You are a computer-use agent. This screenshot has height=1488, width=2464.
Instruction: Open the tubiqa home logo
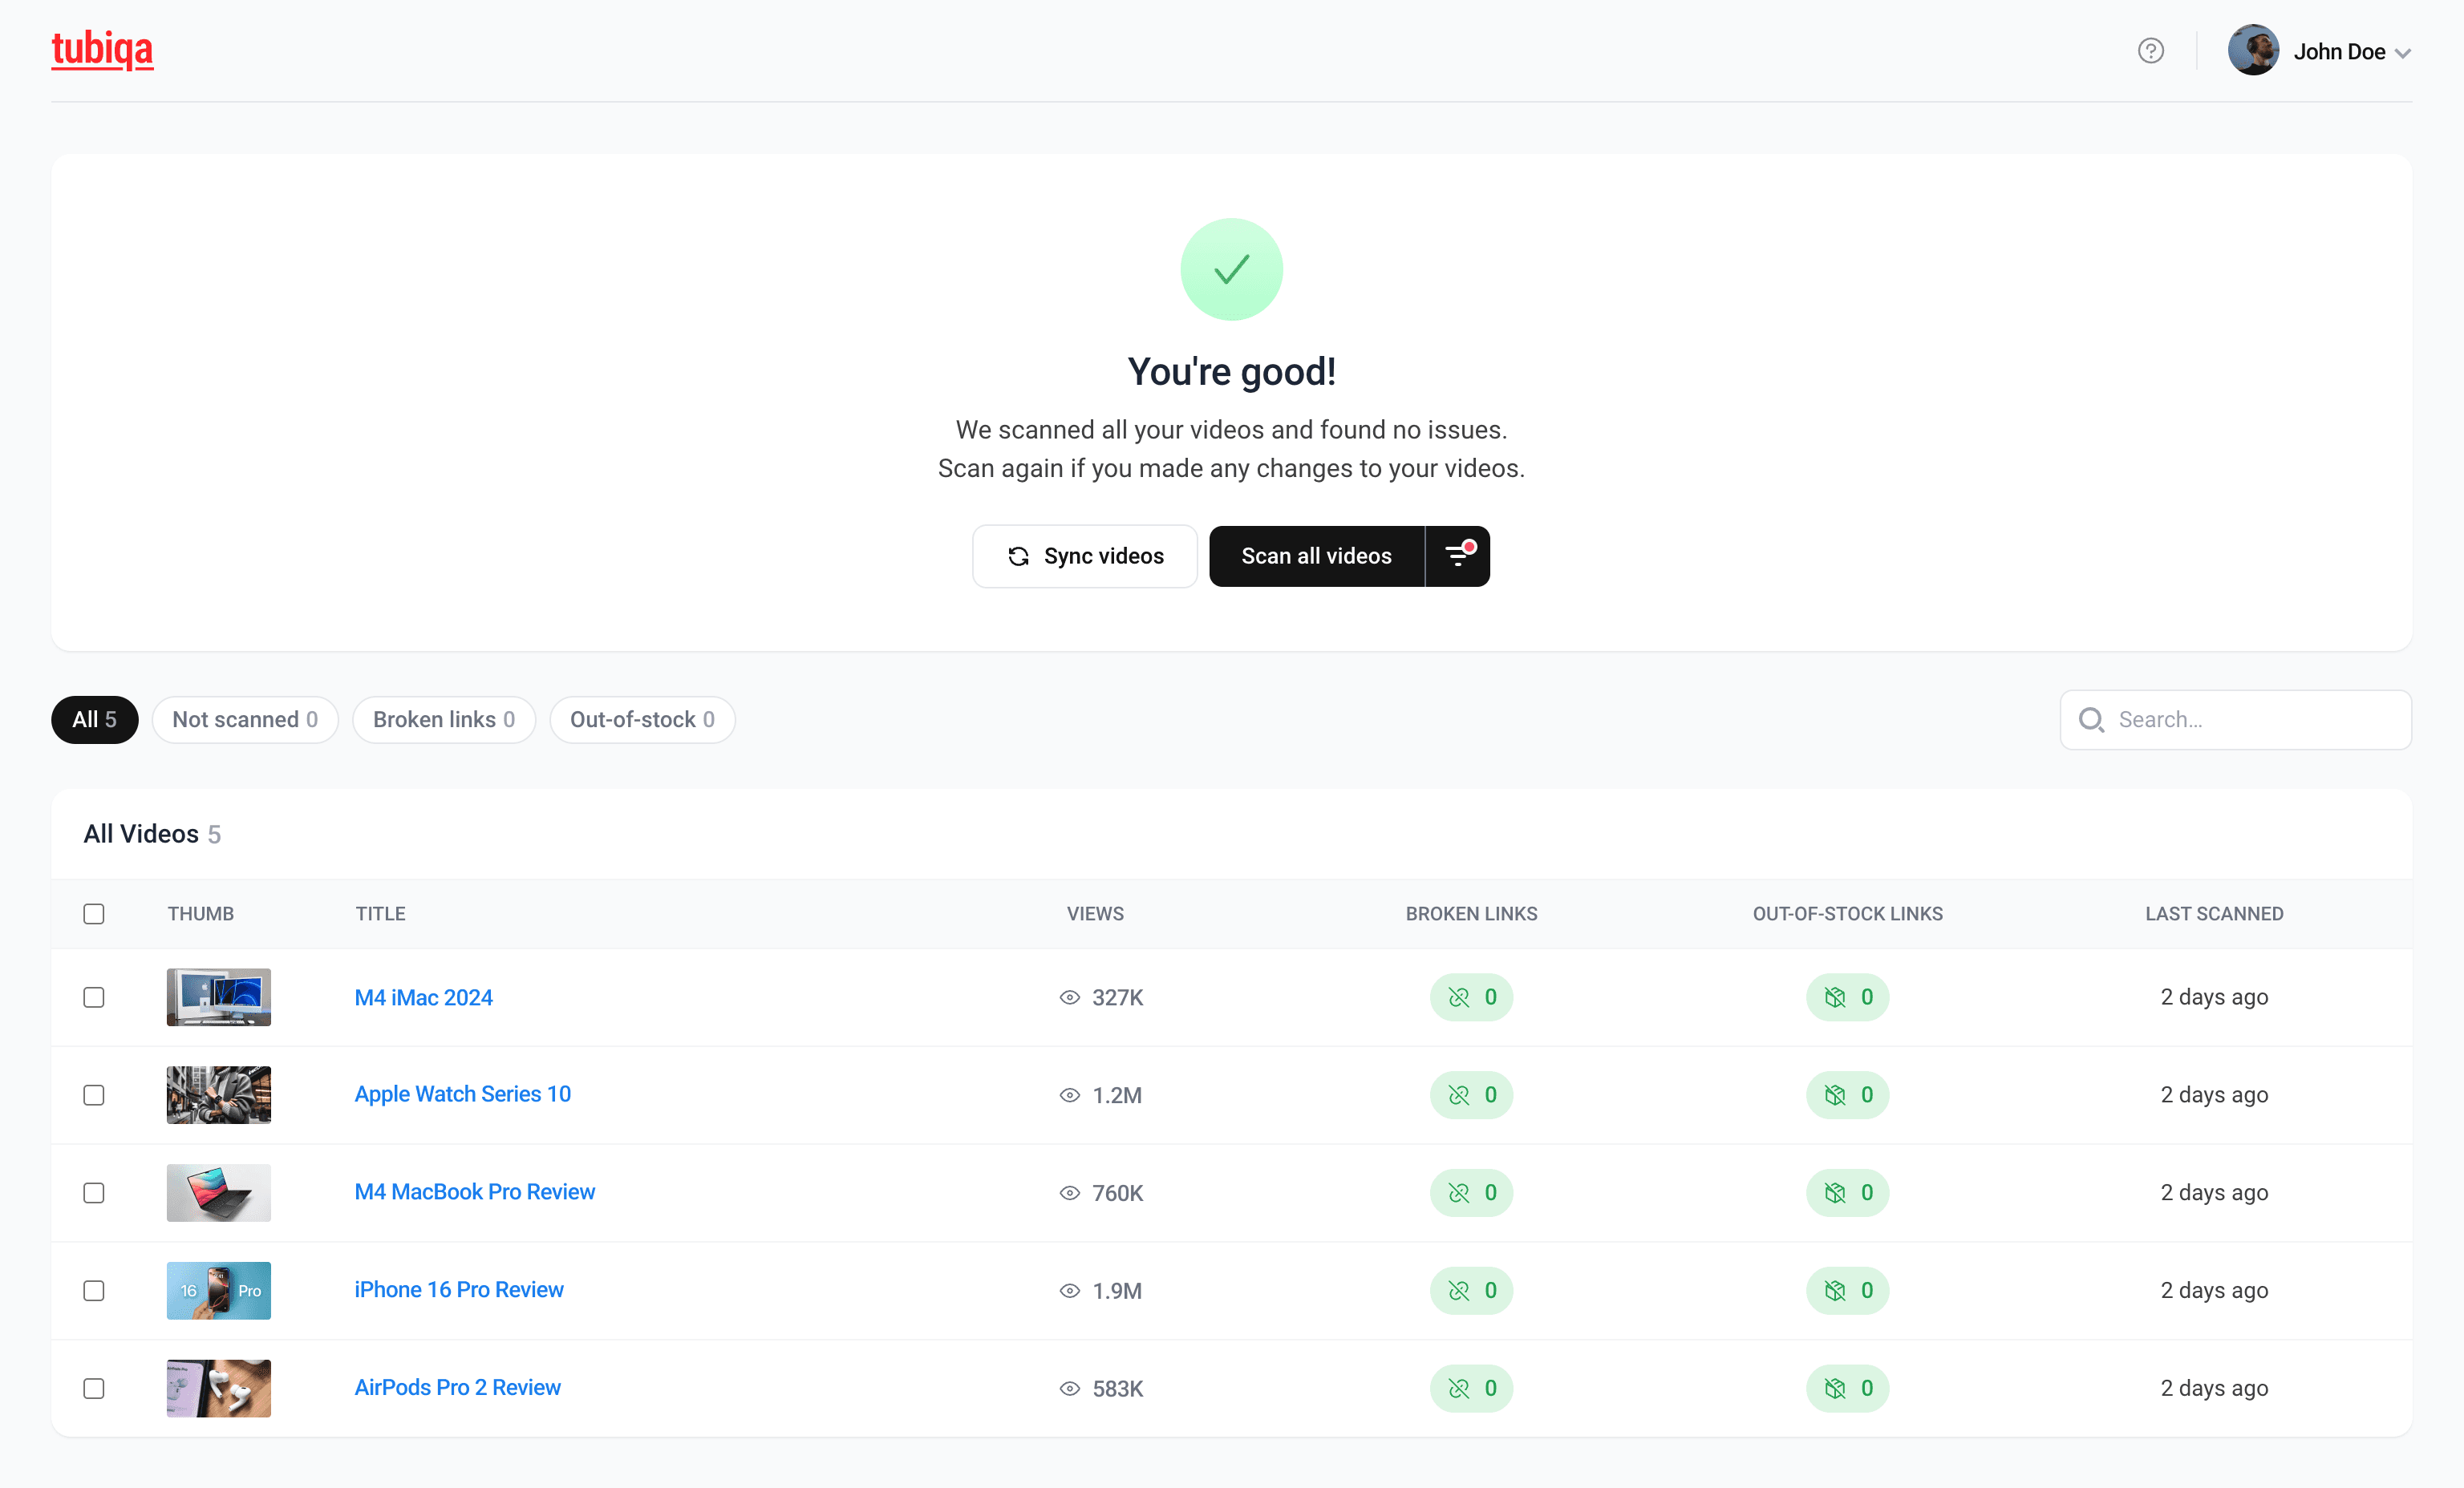point(102,50)
